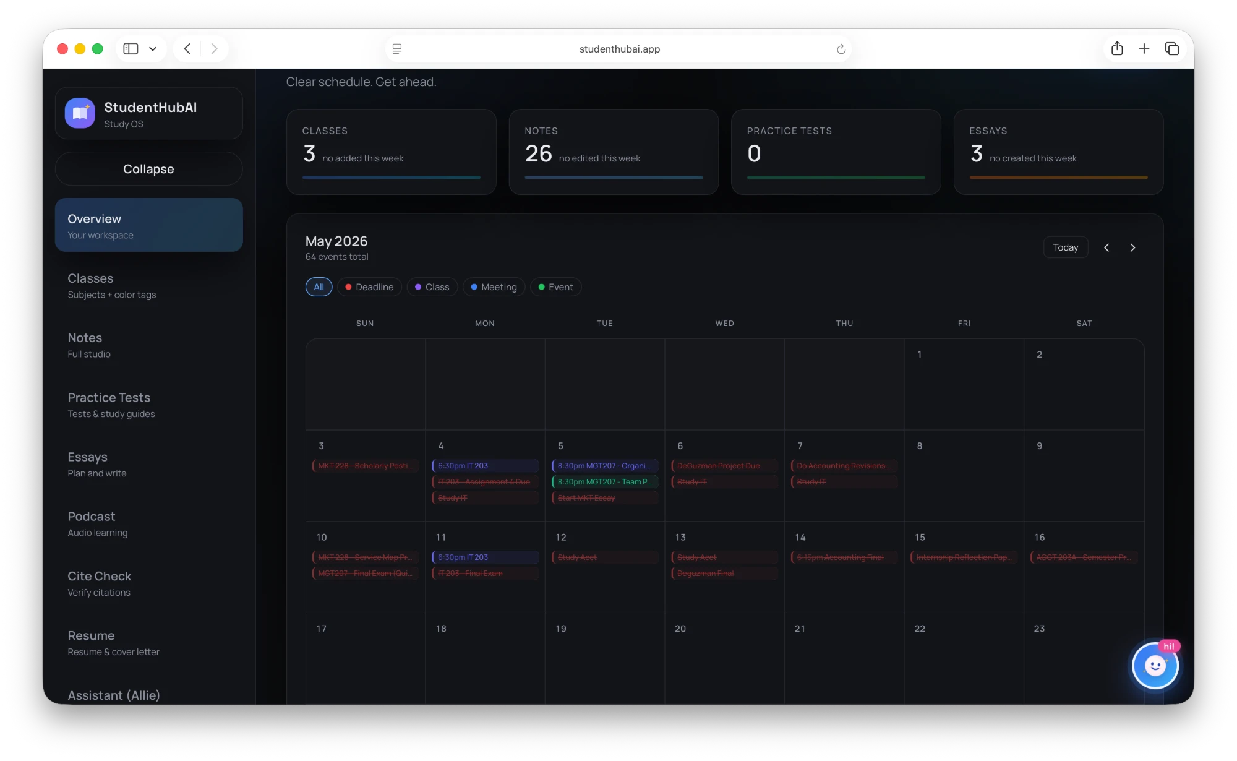Viewport: 1237px width, 761px height.
Task: Open the May 4 6:30pm IT 203 event
Action: [485, 466]
